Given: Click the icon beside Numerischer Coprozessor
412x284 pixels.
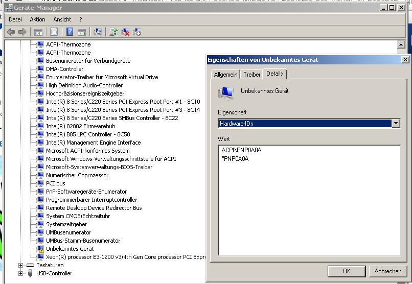Looking at the screenshot, I should pos(40,175).
